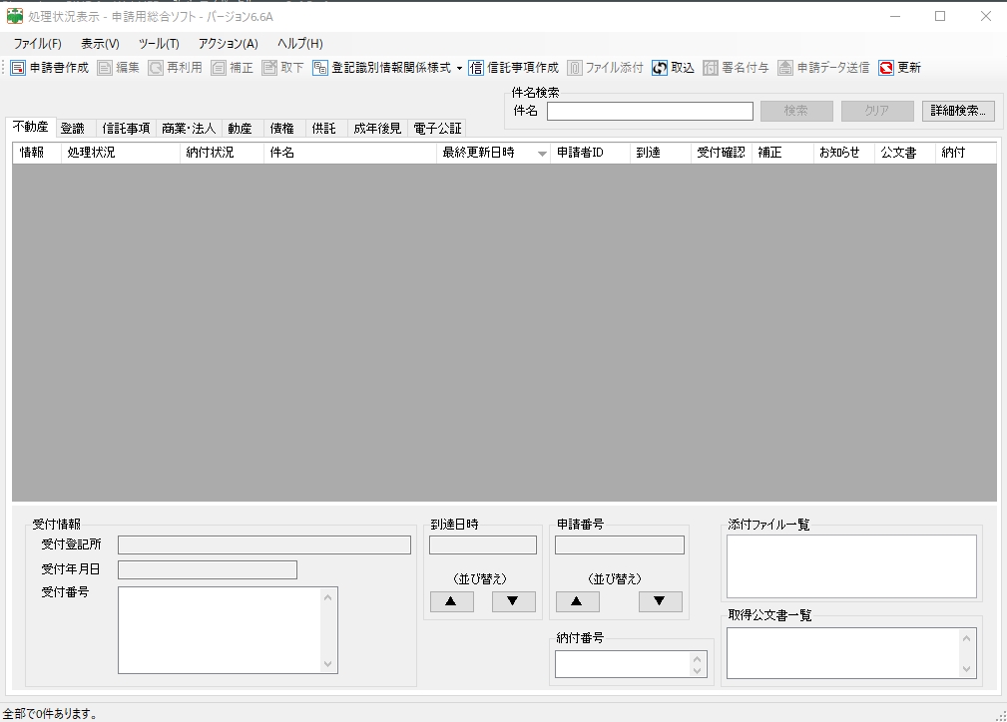Open 詳細検索... advanced search
This screenshot has height=722, width=1007.
click(x=958, y=111)
